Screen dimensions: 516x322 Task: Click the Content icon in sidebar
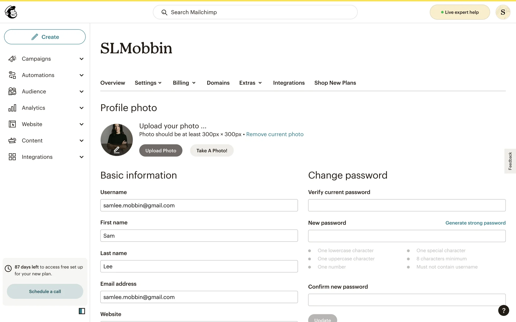(12, 141)
